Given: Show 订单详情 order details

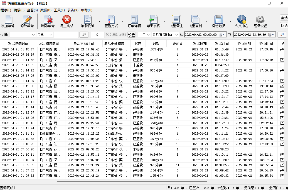Looking at the screenshot, I should 134,21.
